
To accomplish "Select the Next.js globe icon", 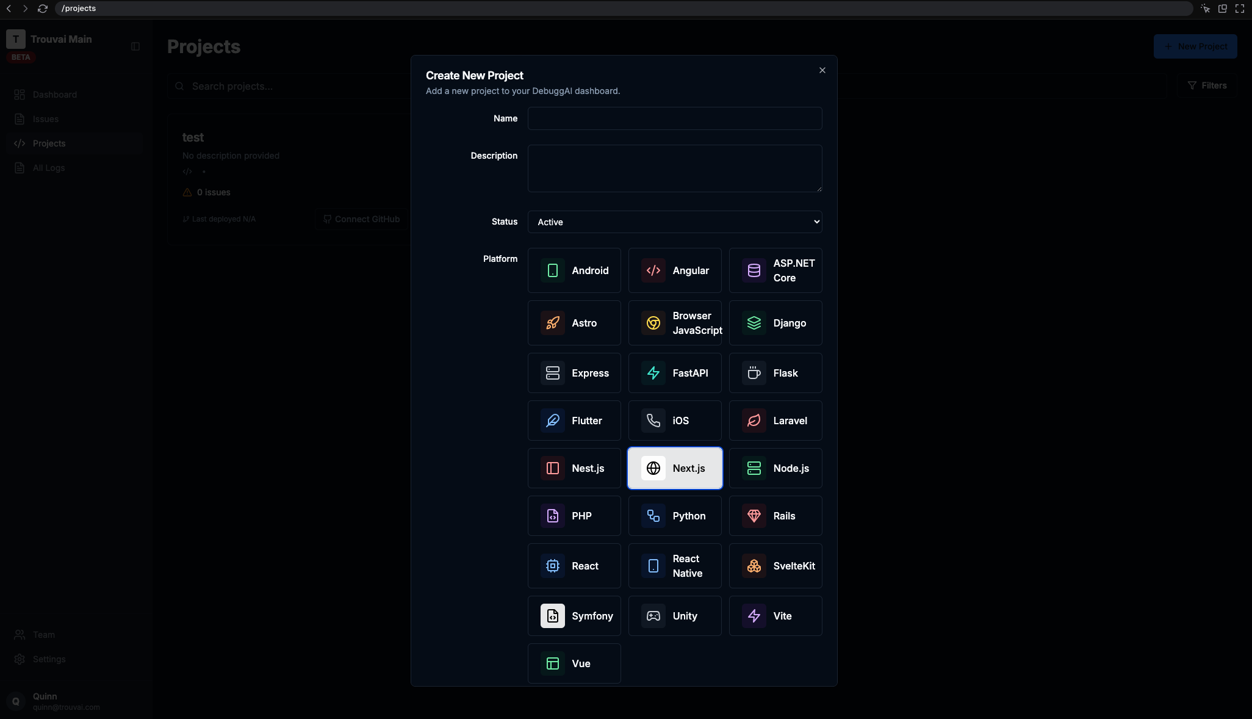I will [653, 468].
